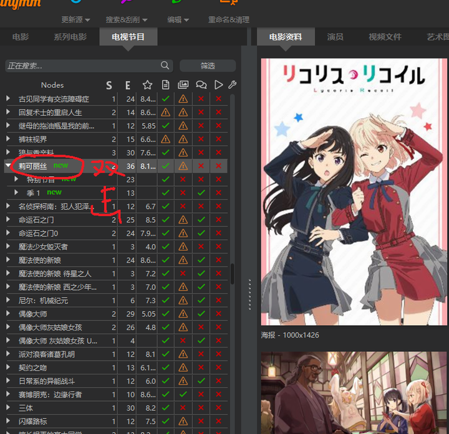Click rating 4.0 of 魔法少女毁灭者
Image resolution: width=449 pixels, height=434 pixels.
(x=151, y=247)
